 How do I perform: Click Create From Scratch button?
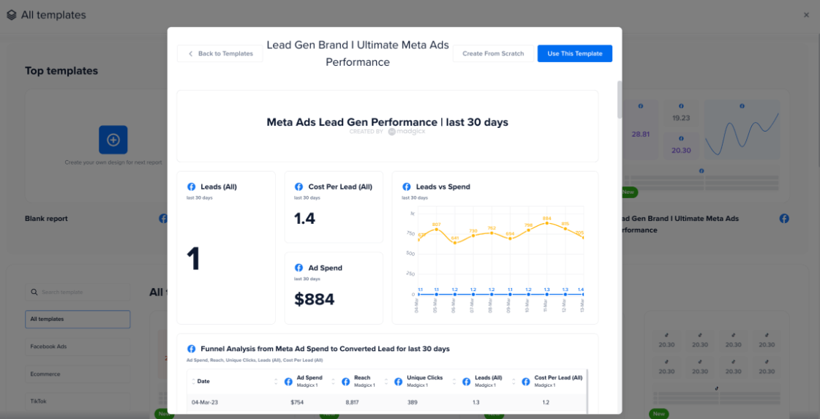[493, 53]
